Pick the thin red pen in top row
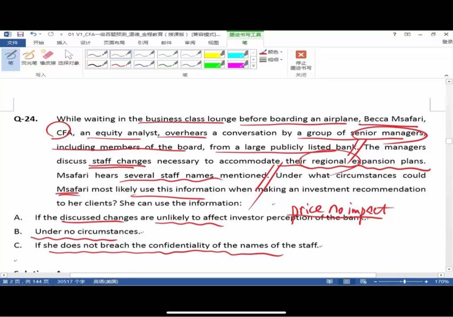 pos(120,54)
